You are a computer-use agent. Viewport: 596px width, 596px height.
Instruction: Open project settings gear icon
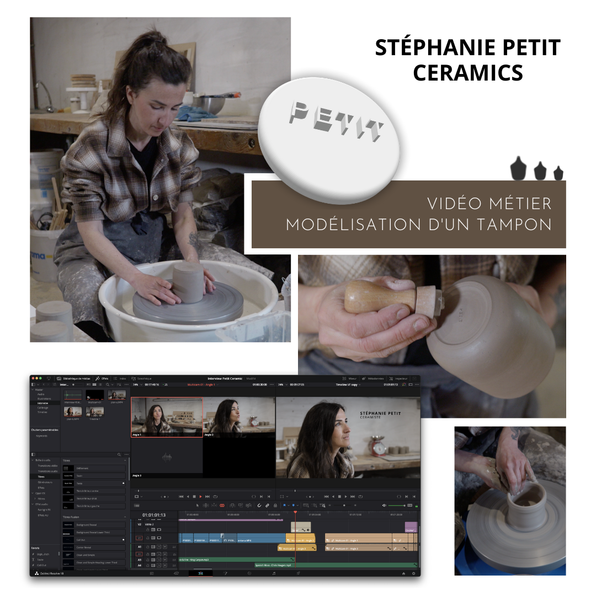[413, 573]
